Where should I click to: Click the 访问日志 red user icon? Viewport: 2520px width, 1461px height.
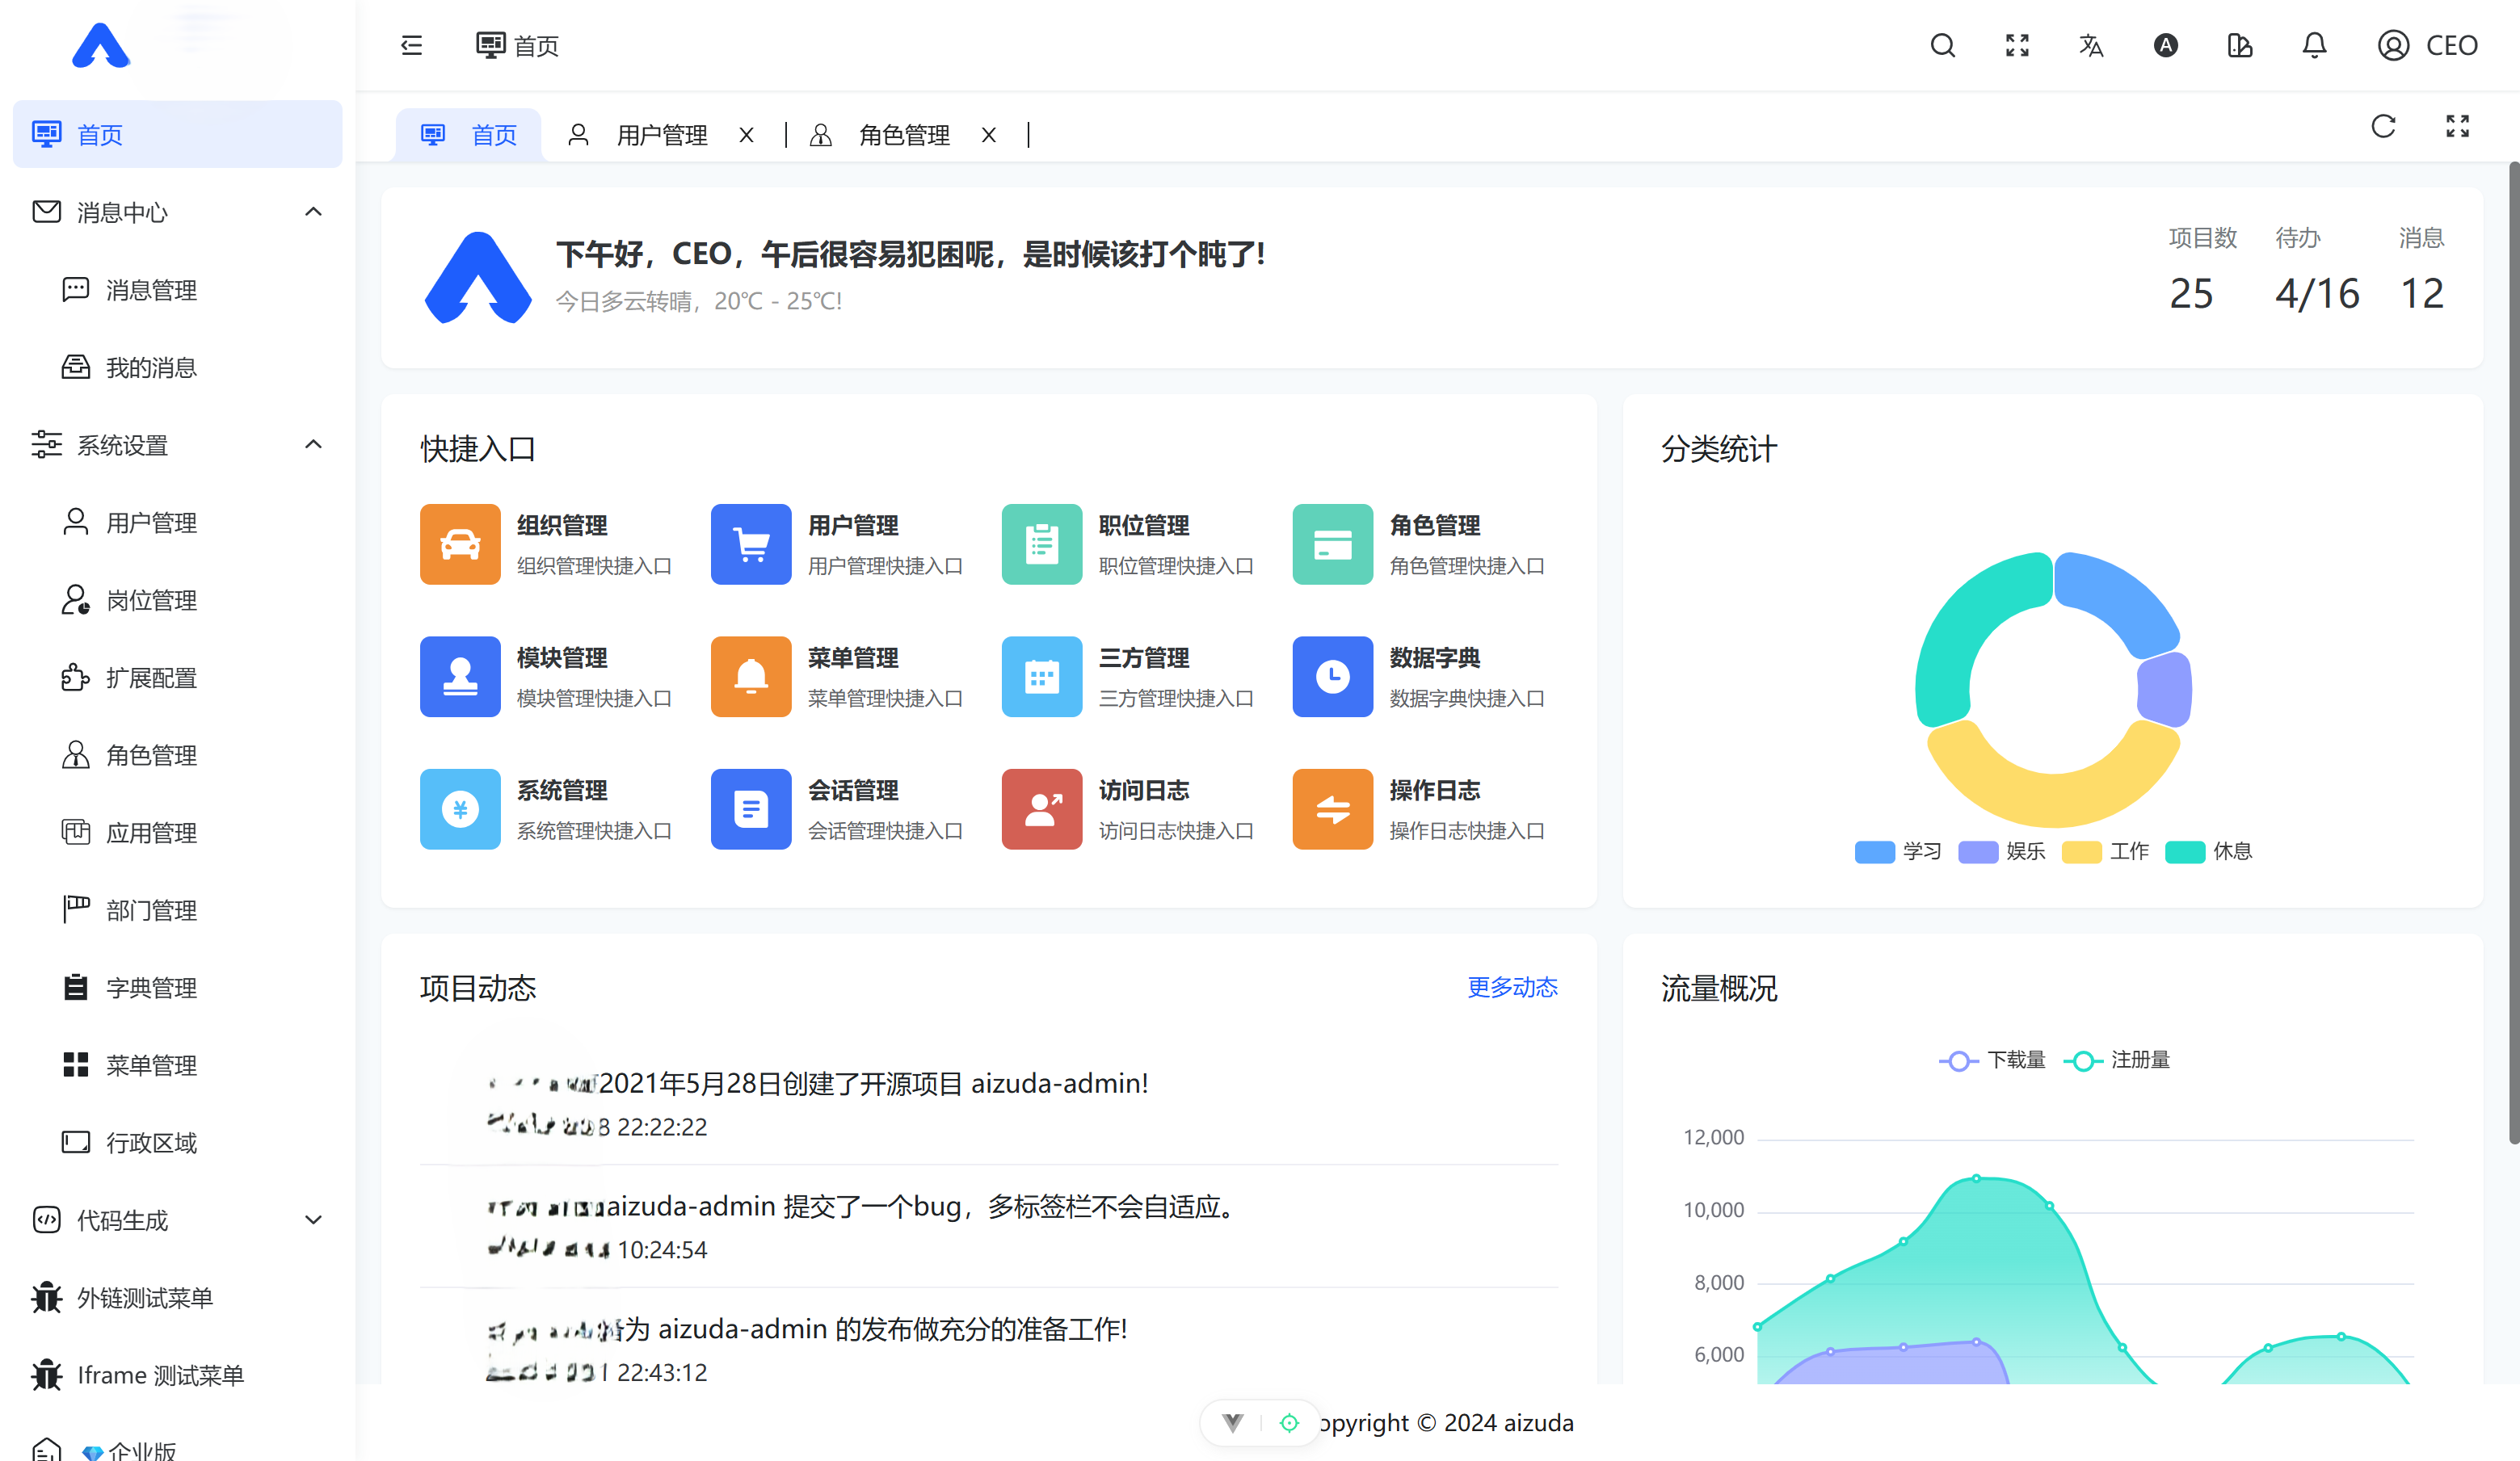(x=1042, y=808)
